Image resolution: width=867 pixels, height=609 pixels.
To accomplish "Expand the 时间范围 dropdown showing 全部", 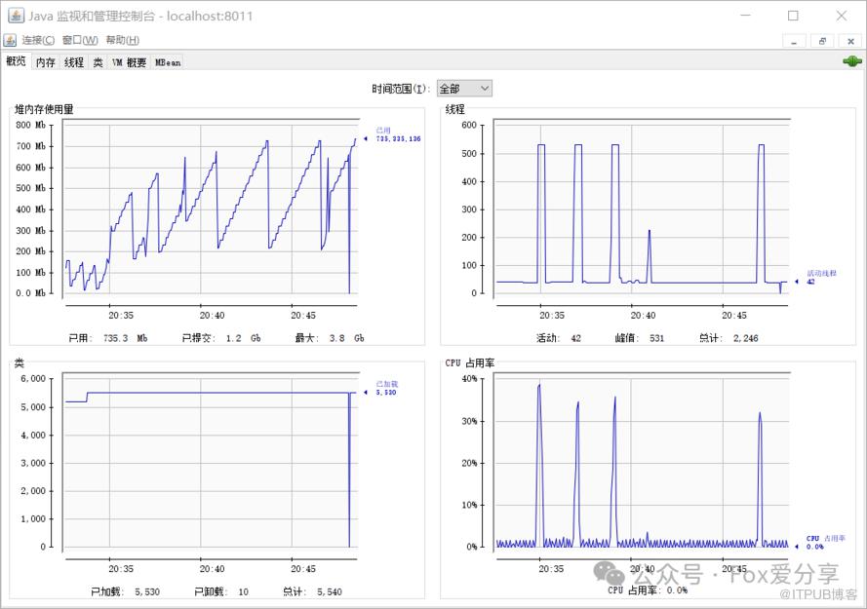I will (464, 89).
